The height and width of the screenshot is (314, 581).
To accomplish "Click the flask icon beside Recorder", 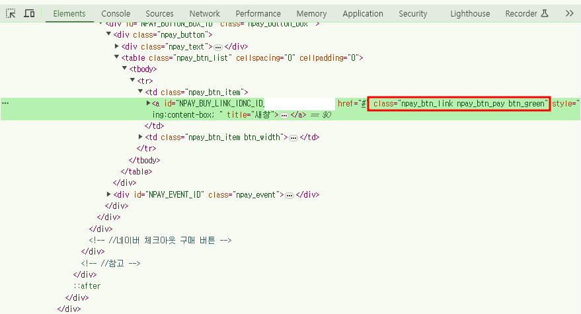I will tap(545, 14).
